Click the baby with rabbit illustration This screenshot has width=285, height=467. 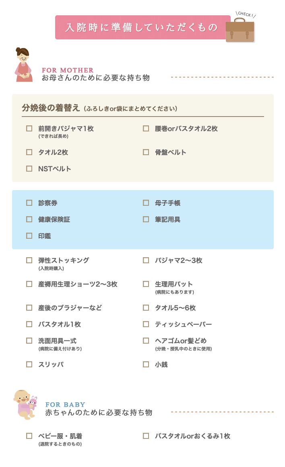tap(25, 405)
